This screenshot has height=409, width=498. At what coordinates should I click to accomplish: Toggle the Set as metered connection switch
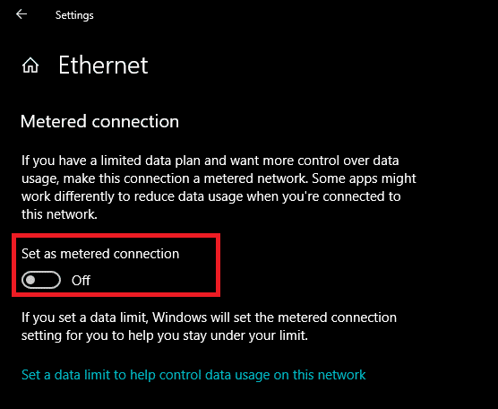point(41,280)
